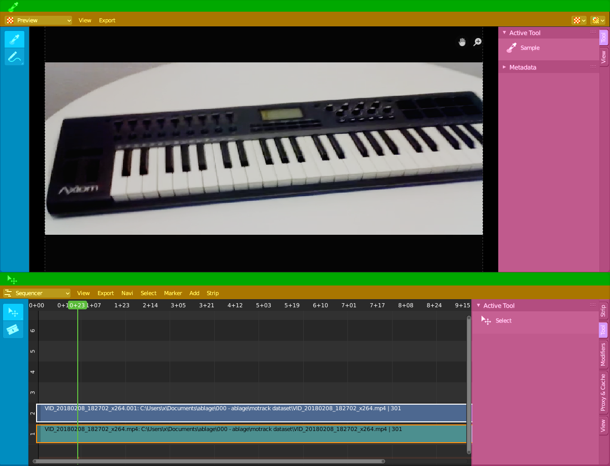610x466 pixels.
Task: Switch to the Tool tab in the sequencer sidebar
Action: pos(603,330)
